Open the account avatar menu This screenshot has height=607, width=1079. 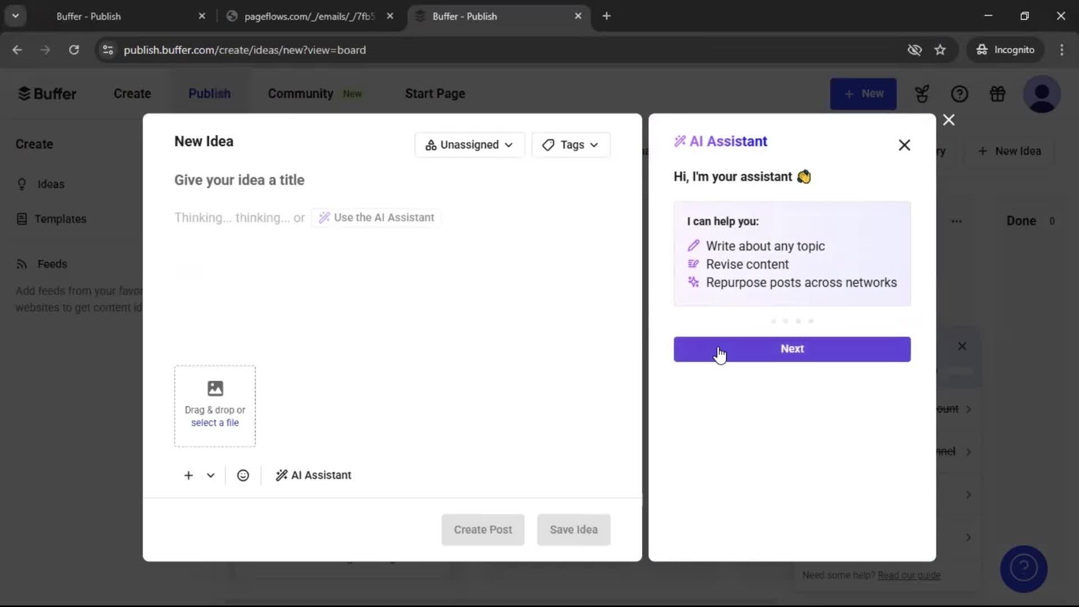tap(1042, 94)
